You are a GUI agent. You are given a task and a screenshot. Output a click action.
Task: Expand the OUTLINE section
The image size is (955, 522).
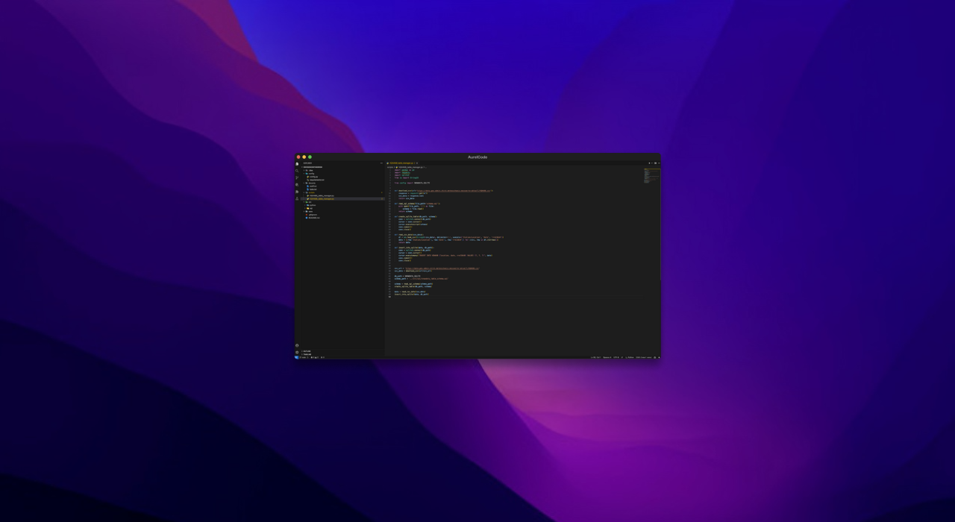pos(307,351)
